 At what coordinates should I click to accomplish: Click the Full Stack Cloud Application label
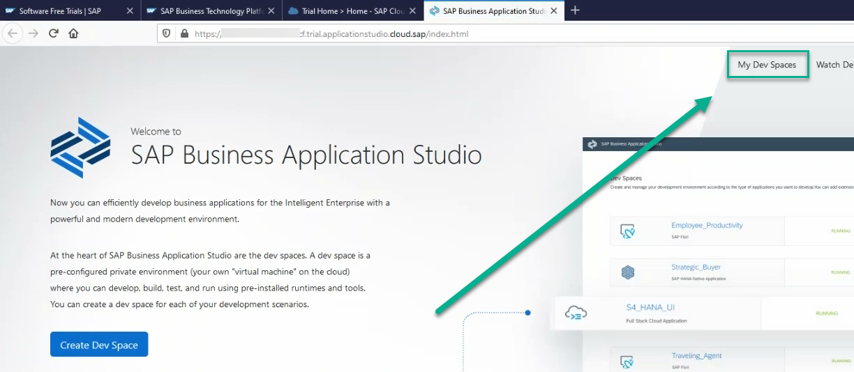click(x=657, y=321)
